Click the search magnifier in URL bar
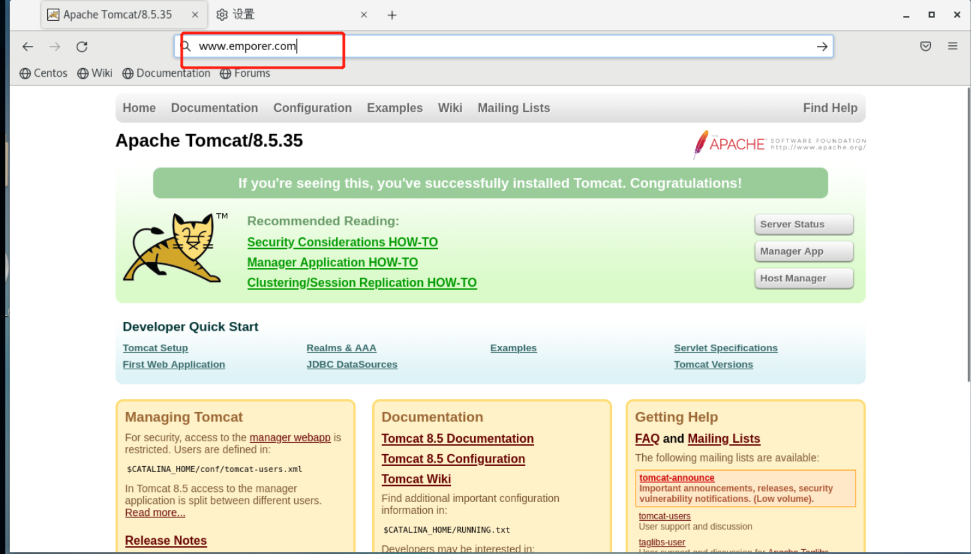This screenshot has width=971, height=556. 186,47
